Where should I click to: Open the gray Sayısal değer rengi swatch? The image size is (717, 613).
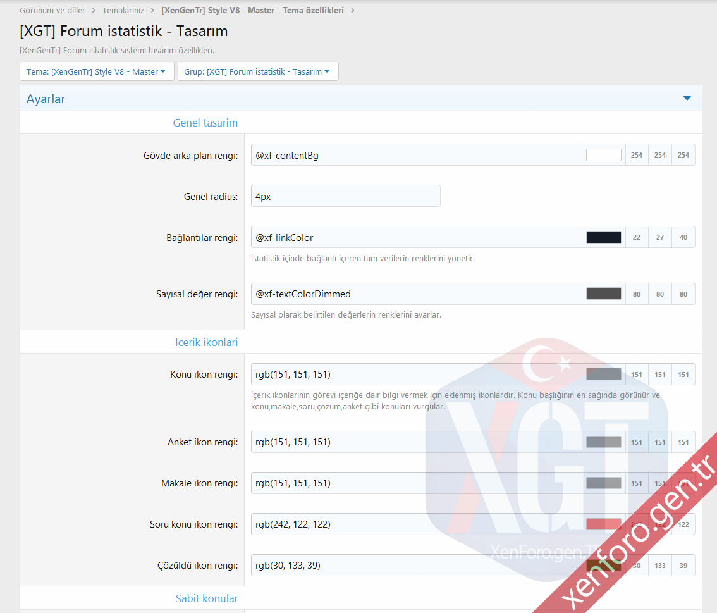pyautogui.click(x=604, y=294)
